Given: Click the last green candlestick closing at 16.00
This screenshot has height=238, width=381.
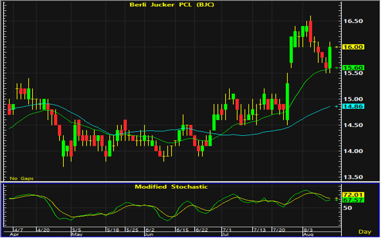Looking at the screenshot, I should [329, 57].
